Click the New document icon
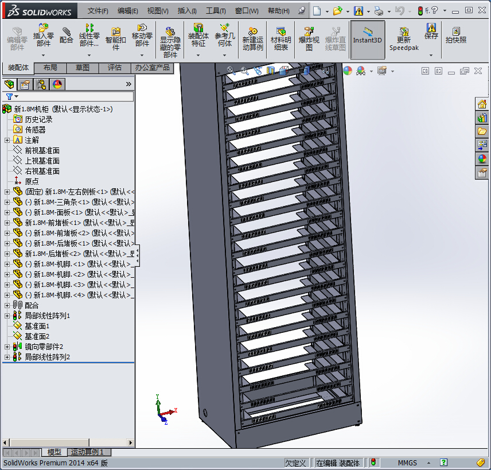Image resolution: width=491 pixels, height=470 pixels. pos(317,11)
